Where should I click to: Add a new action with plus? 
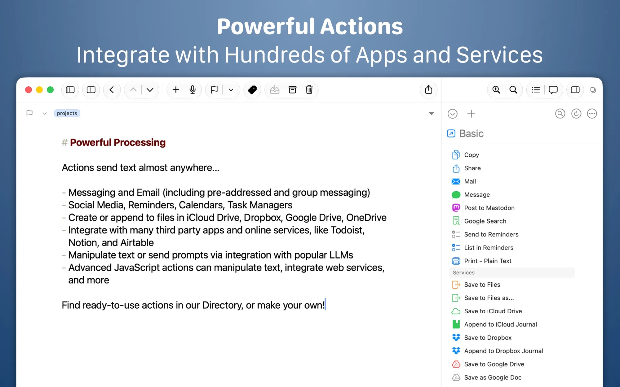pos(471,114)
